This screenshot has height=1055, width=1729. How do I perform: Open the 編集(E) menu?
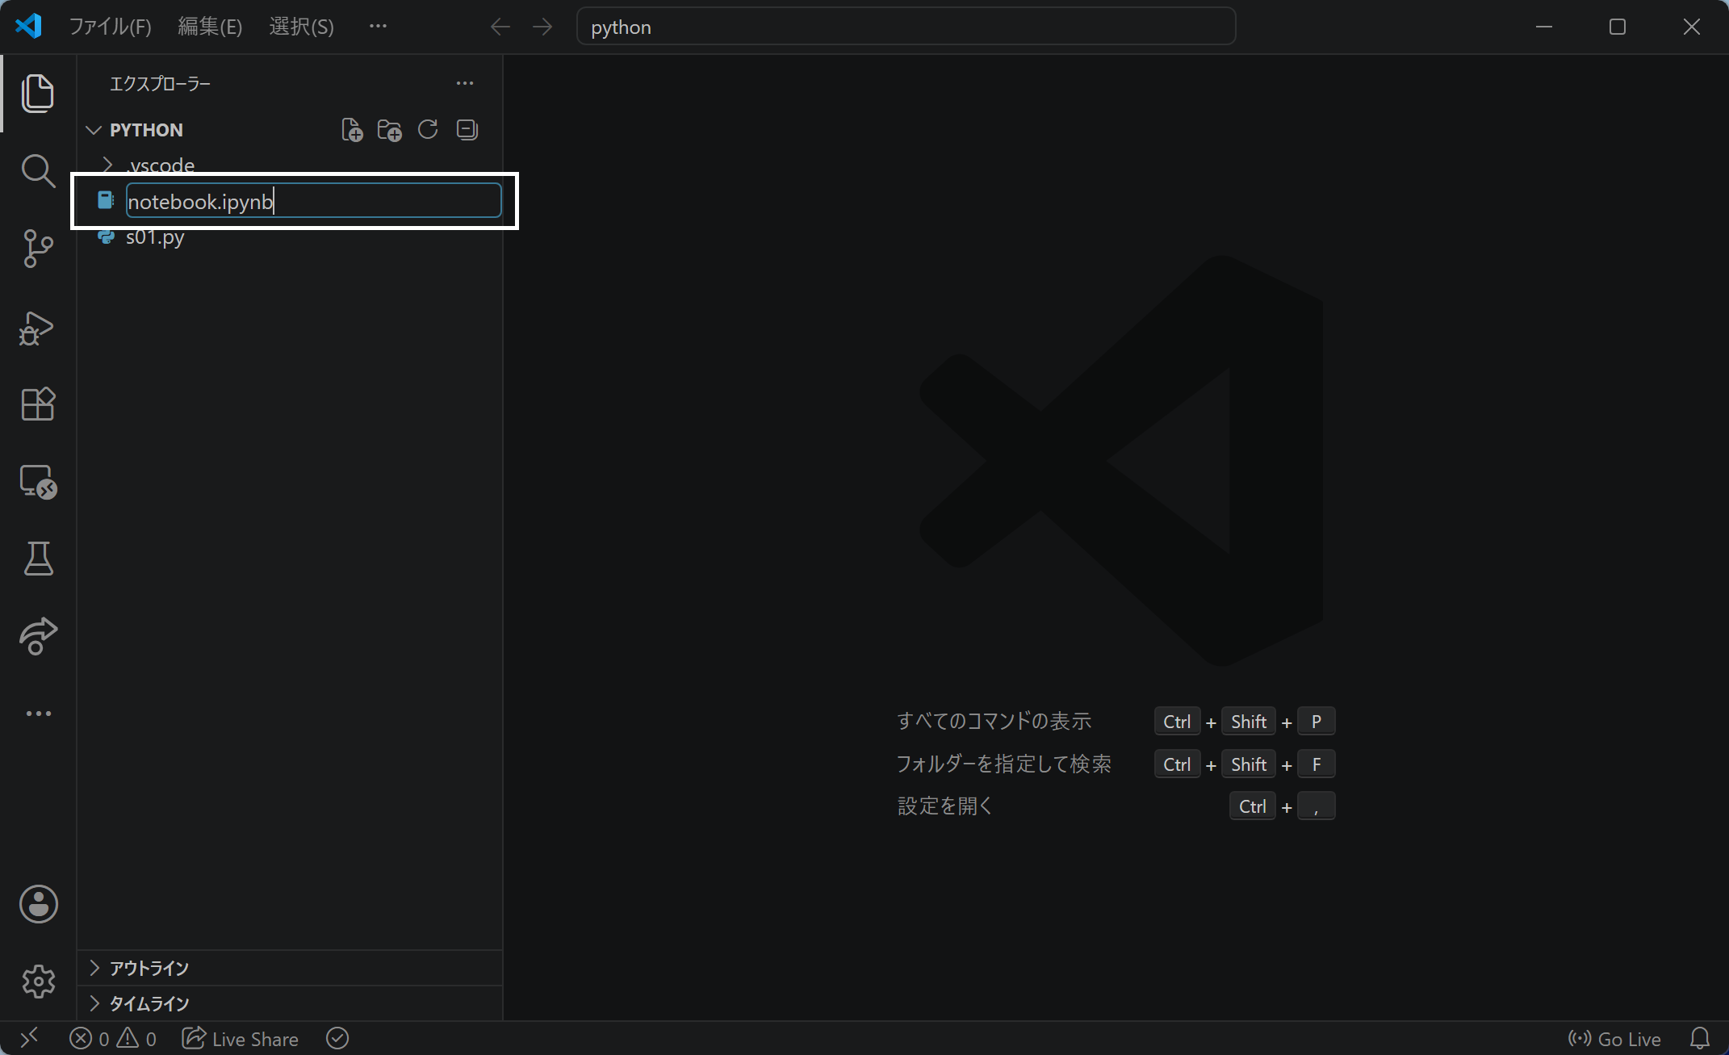(x=210, y=27)
